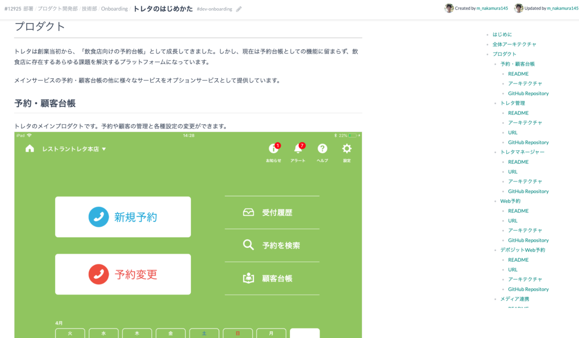Click the トレタのはじめかた page title
579x338 pixels.
coord(163,9)
